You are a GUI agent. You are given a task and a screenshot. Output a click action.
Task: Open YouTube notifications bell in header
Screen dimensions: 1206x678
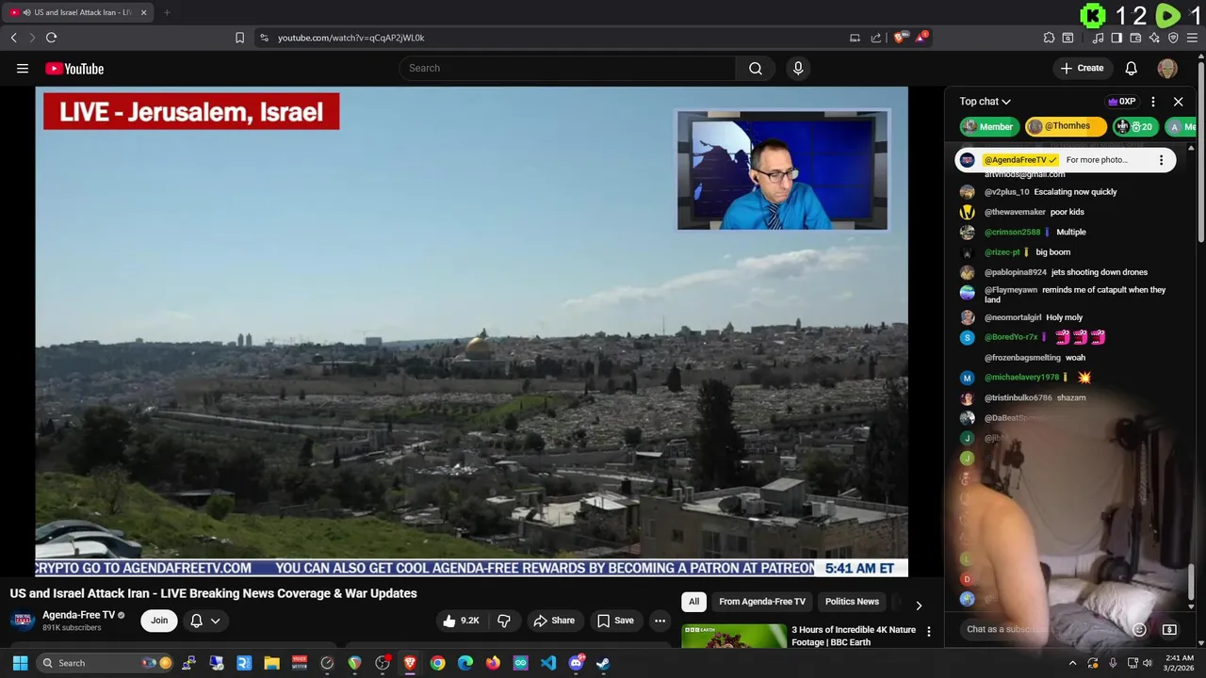click(x=1131, y=68)
